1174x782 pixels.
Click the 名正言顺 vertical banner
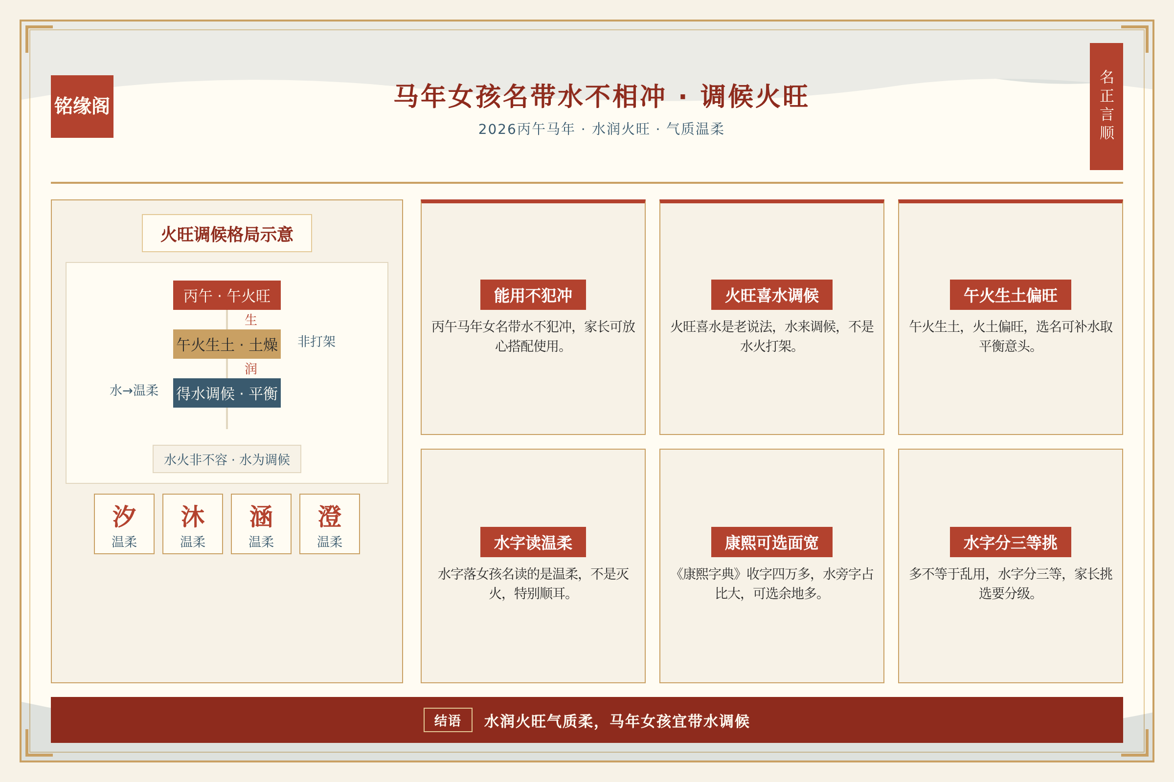click(x=1106, y=106)
